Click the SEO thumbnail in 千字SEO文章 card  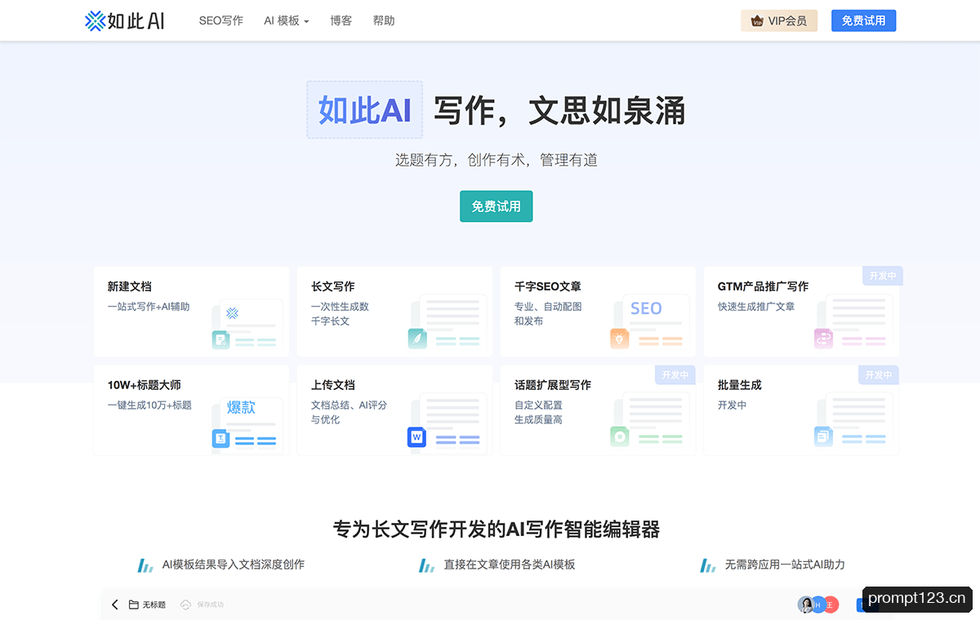pos(646,308)
